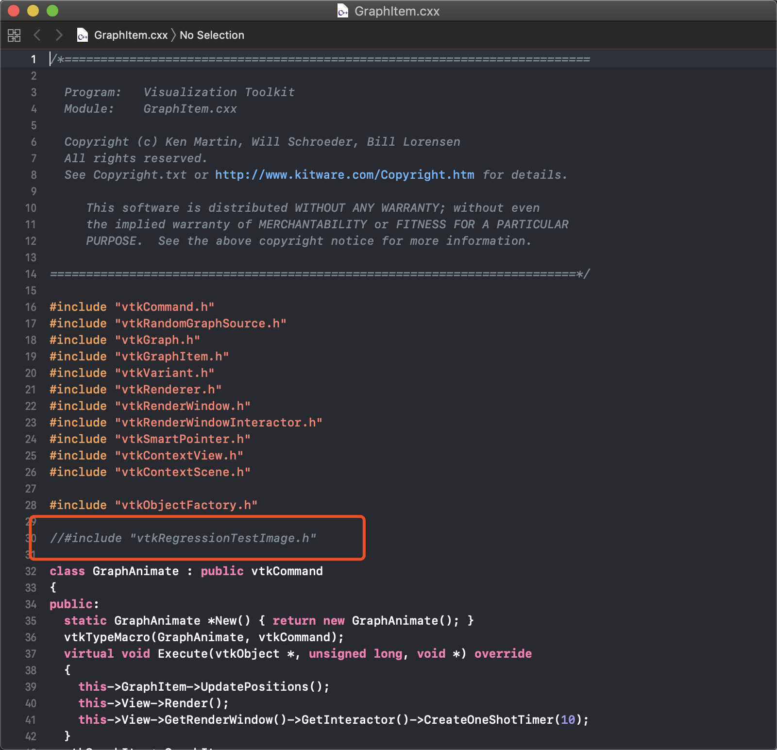Image resolution: width=777 pixels, height=750 pixels.
Task: Click the Program: Visualization Toolkit comment line
Action: click(x=179, y=92)
